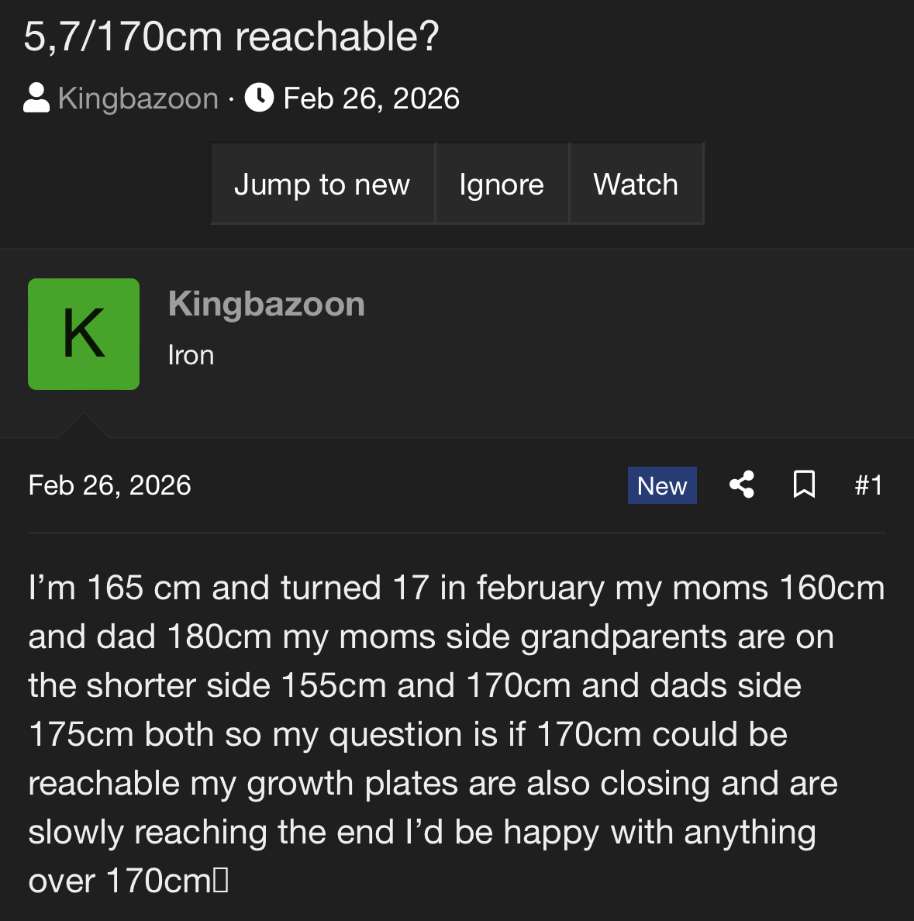Open the green K avatar
The image size is (914, 921).
pyautogui.click(x=84, y=334)
